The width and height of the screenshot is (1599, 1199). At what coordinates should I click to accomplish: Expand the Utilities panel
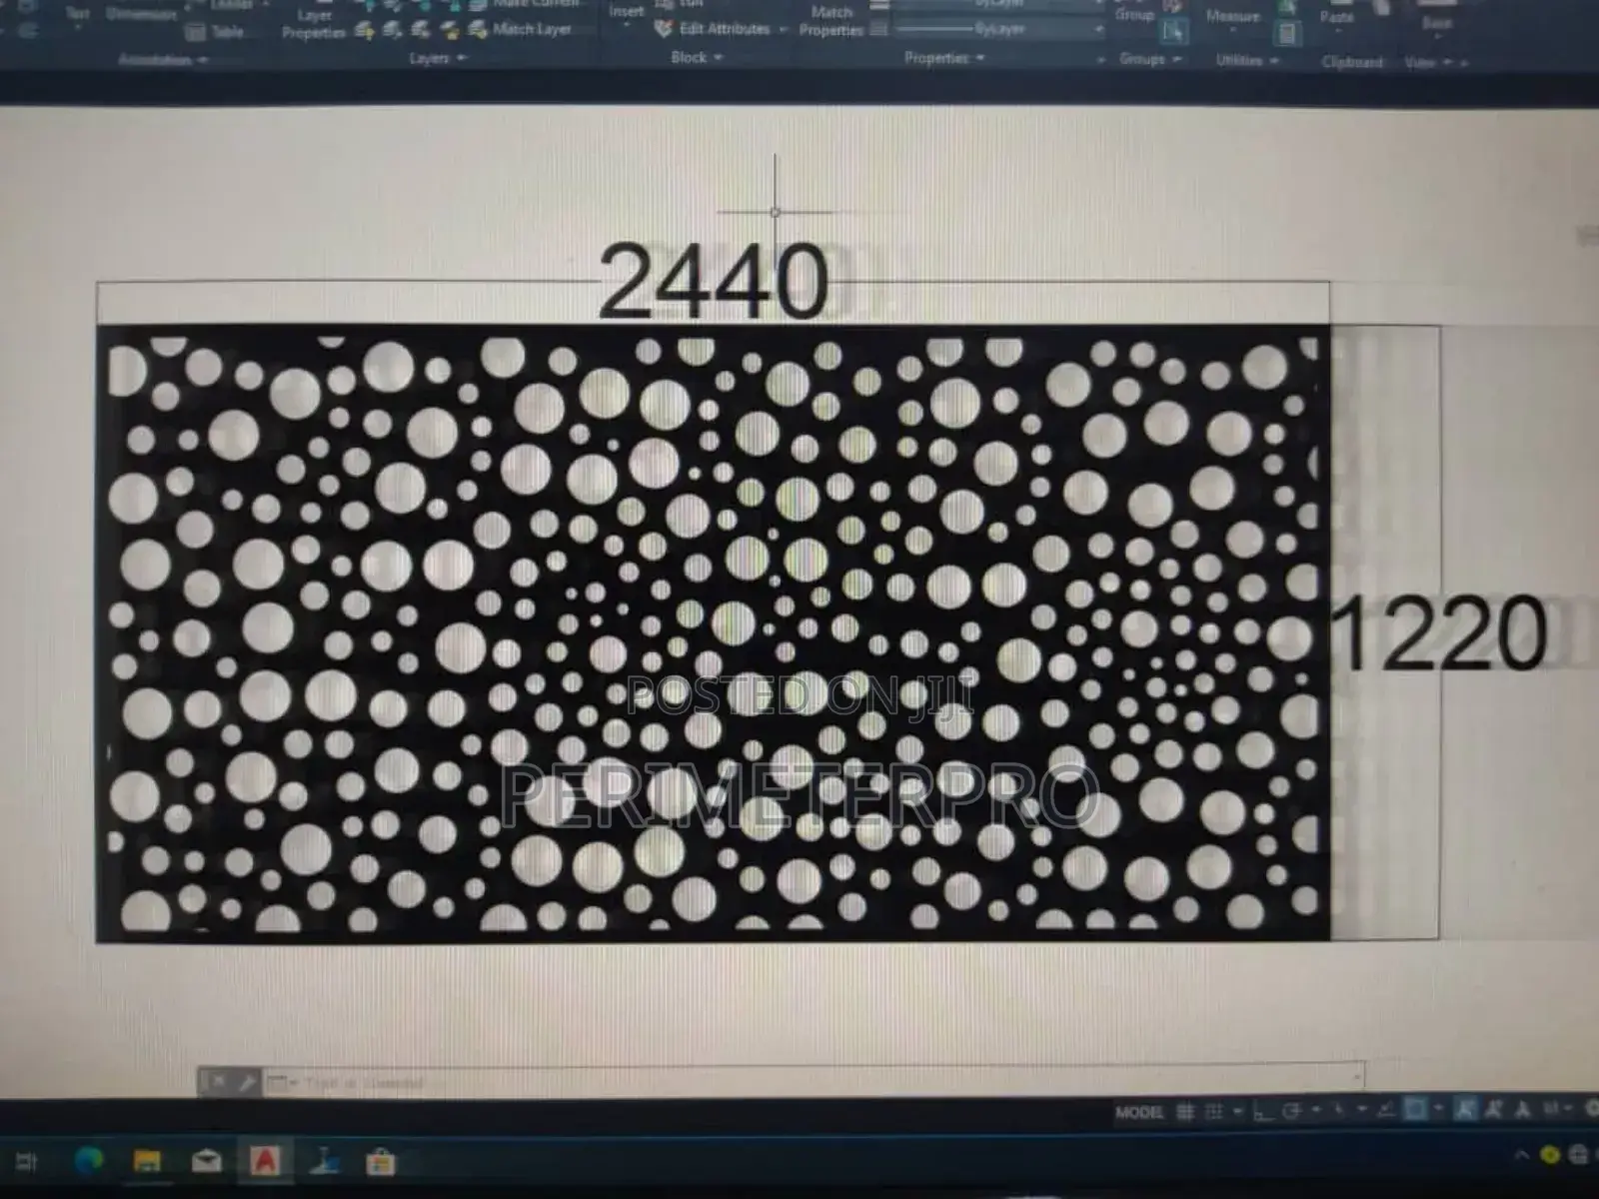tap(1246, 61)
